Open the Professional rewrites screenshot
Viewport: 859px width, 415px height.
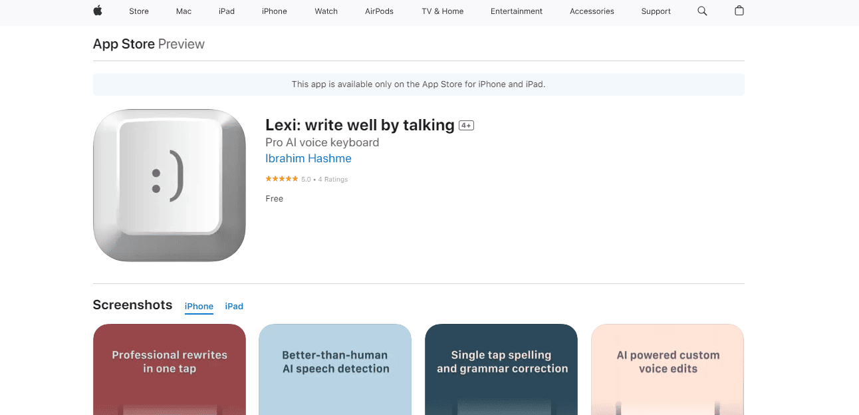point(170,369)
